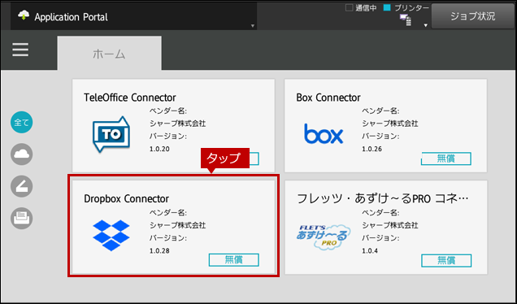The image size is (517, 304).
Task: Click the Application Portal title text
Action: [x=72, y=17]
